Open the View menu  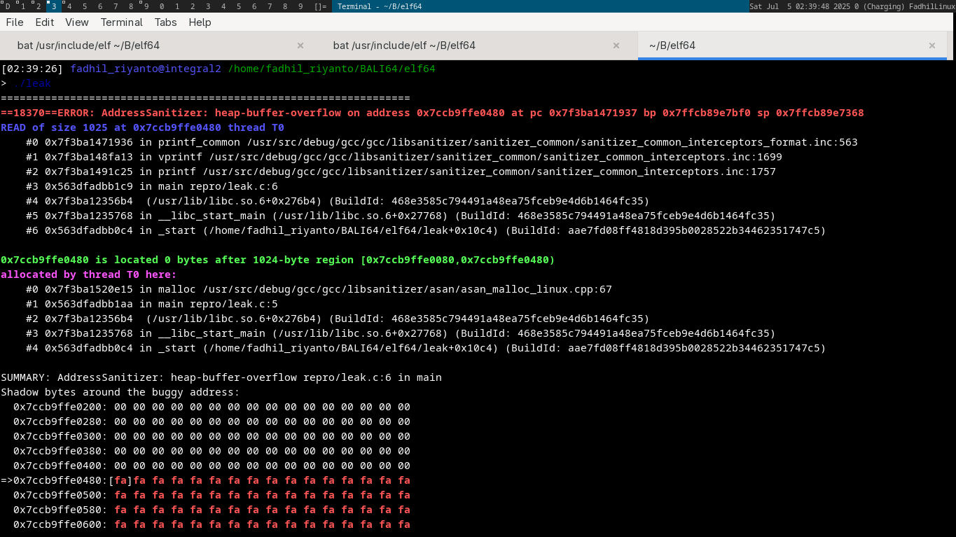77,22
